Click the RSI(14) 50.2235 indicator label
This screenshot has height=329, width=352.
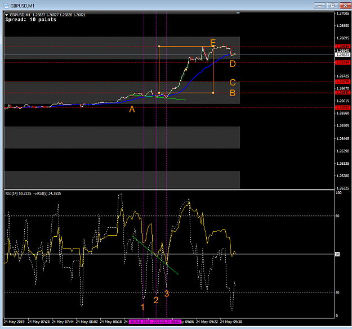pos(19,193)
